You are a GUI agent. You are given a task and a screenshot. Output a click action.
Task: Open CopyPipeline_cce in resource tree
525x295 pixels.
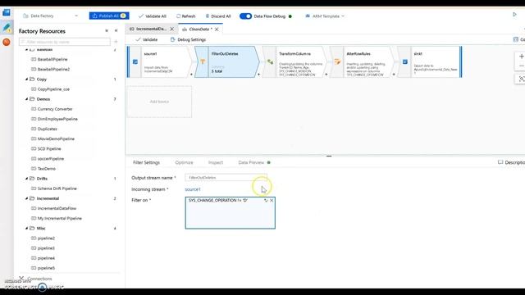pyautogui.click(x=53, y=89)
